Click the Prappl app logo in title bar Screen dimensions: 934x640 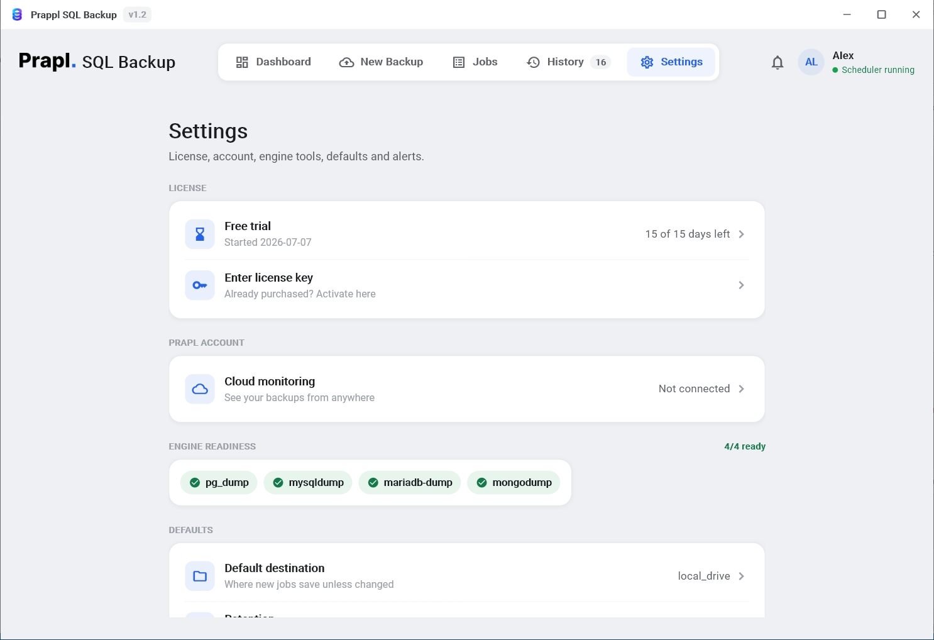(17, 14)
